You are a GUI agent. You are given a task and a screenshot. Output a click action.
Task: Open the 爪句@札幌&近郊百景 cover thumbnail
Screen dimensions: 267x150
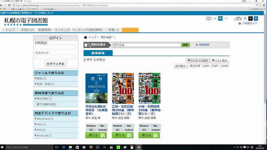pyautogui.click(x=96, y=88)
